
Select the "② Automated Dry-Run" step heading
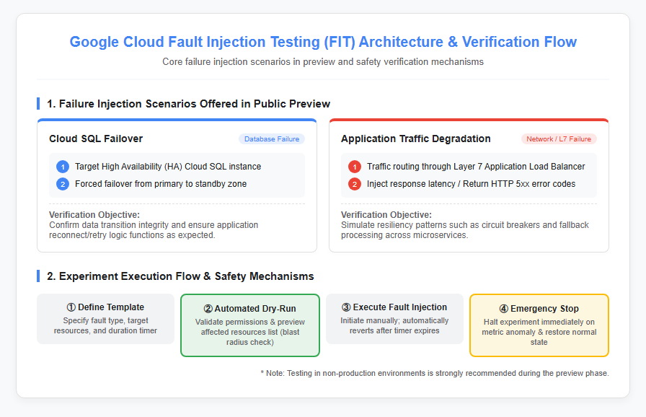[249, 309]
